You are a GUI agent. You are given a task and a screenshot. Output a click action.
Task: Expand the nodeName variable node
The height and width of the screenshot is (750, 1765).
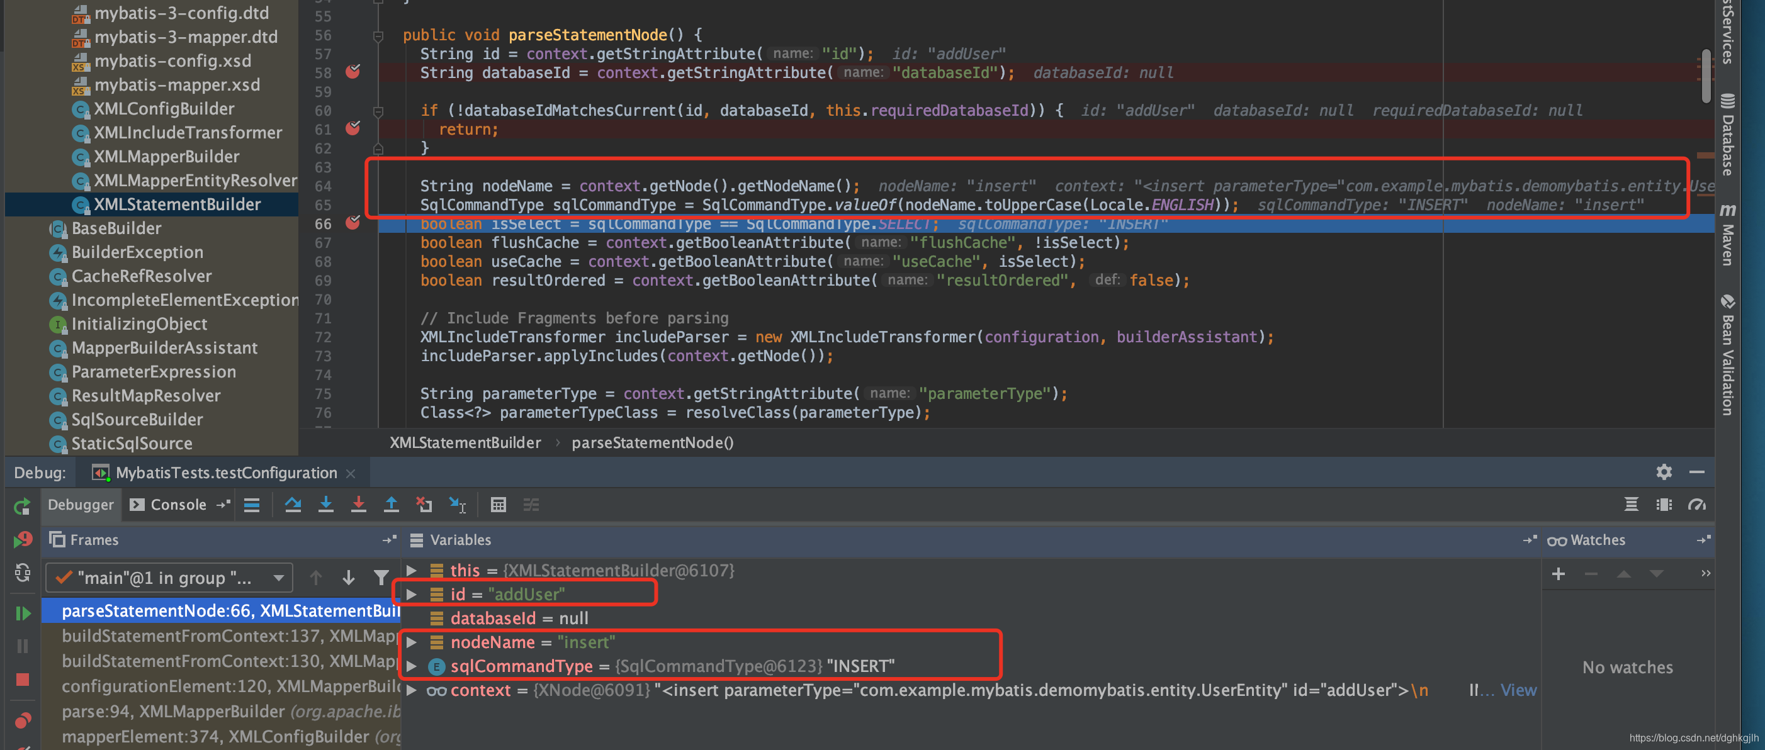click(x=412, y=642)
